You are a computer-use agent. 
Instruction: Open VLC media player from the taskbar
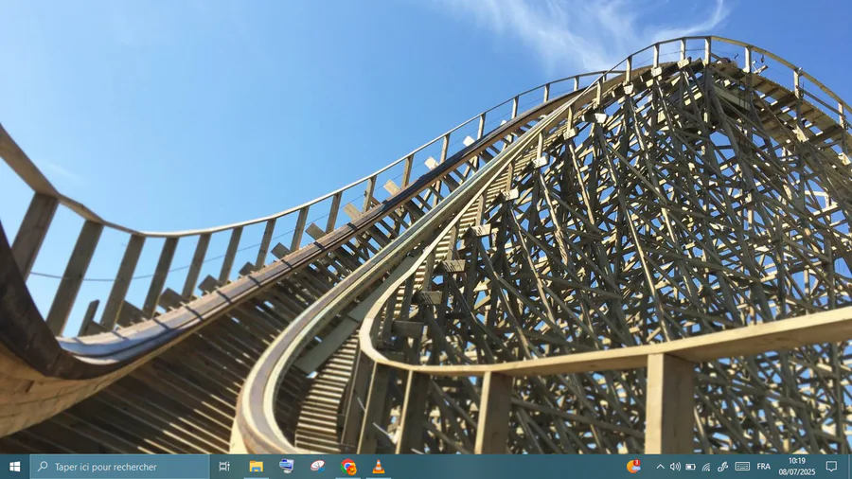click(x=379, y=467)
